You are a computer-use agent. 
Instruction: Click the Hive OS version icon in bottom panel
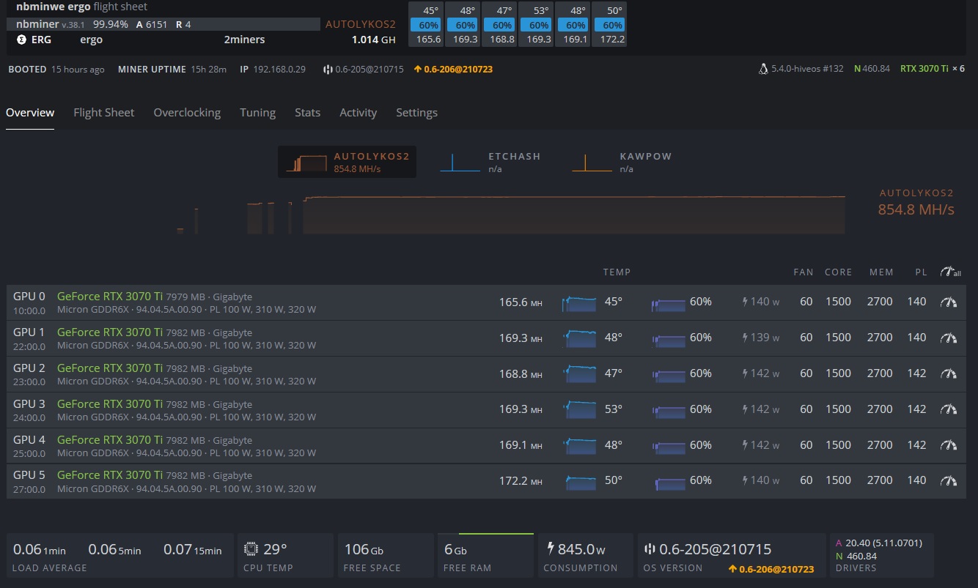pyautogui.click(x=649, y=549)
